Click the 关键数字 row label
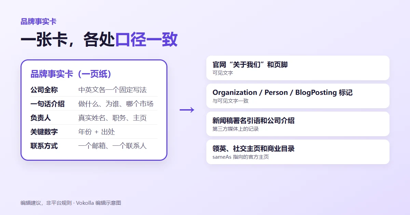 click(44, 132)
